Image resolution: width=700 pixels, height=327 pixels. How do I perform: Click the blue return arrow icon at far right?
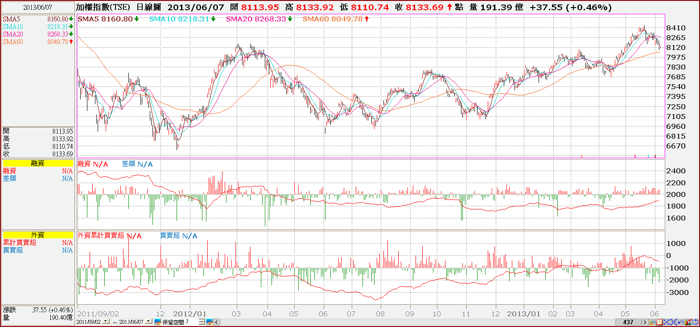click(695, 322)
